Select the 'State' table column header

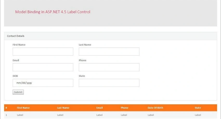point(198,108)
